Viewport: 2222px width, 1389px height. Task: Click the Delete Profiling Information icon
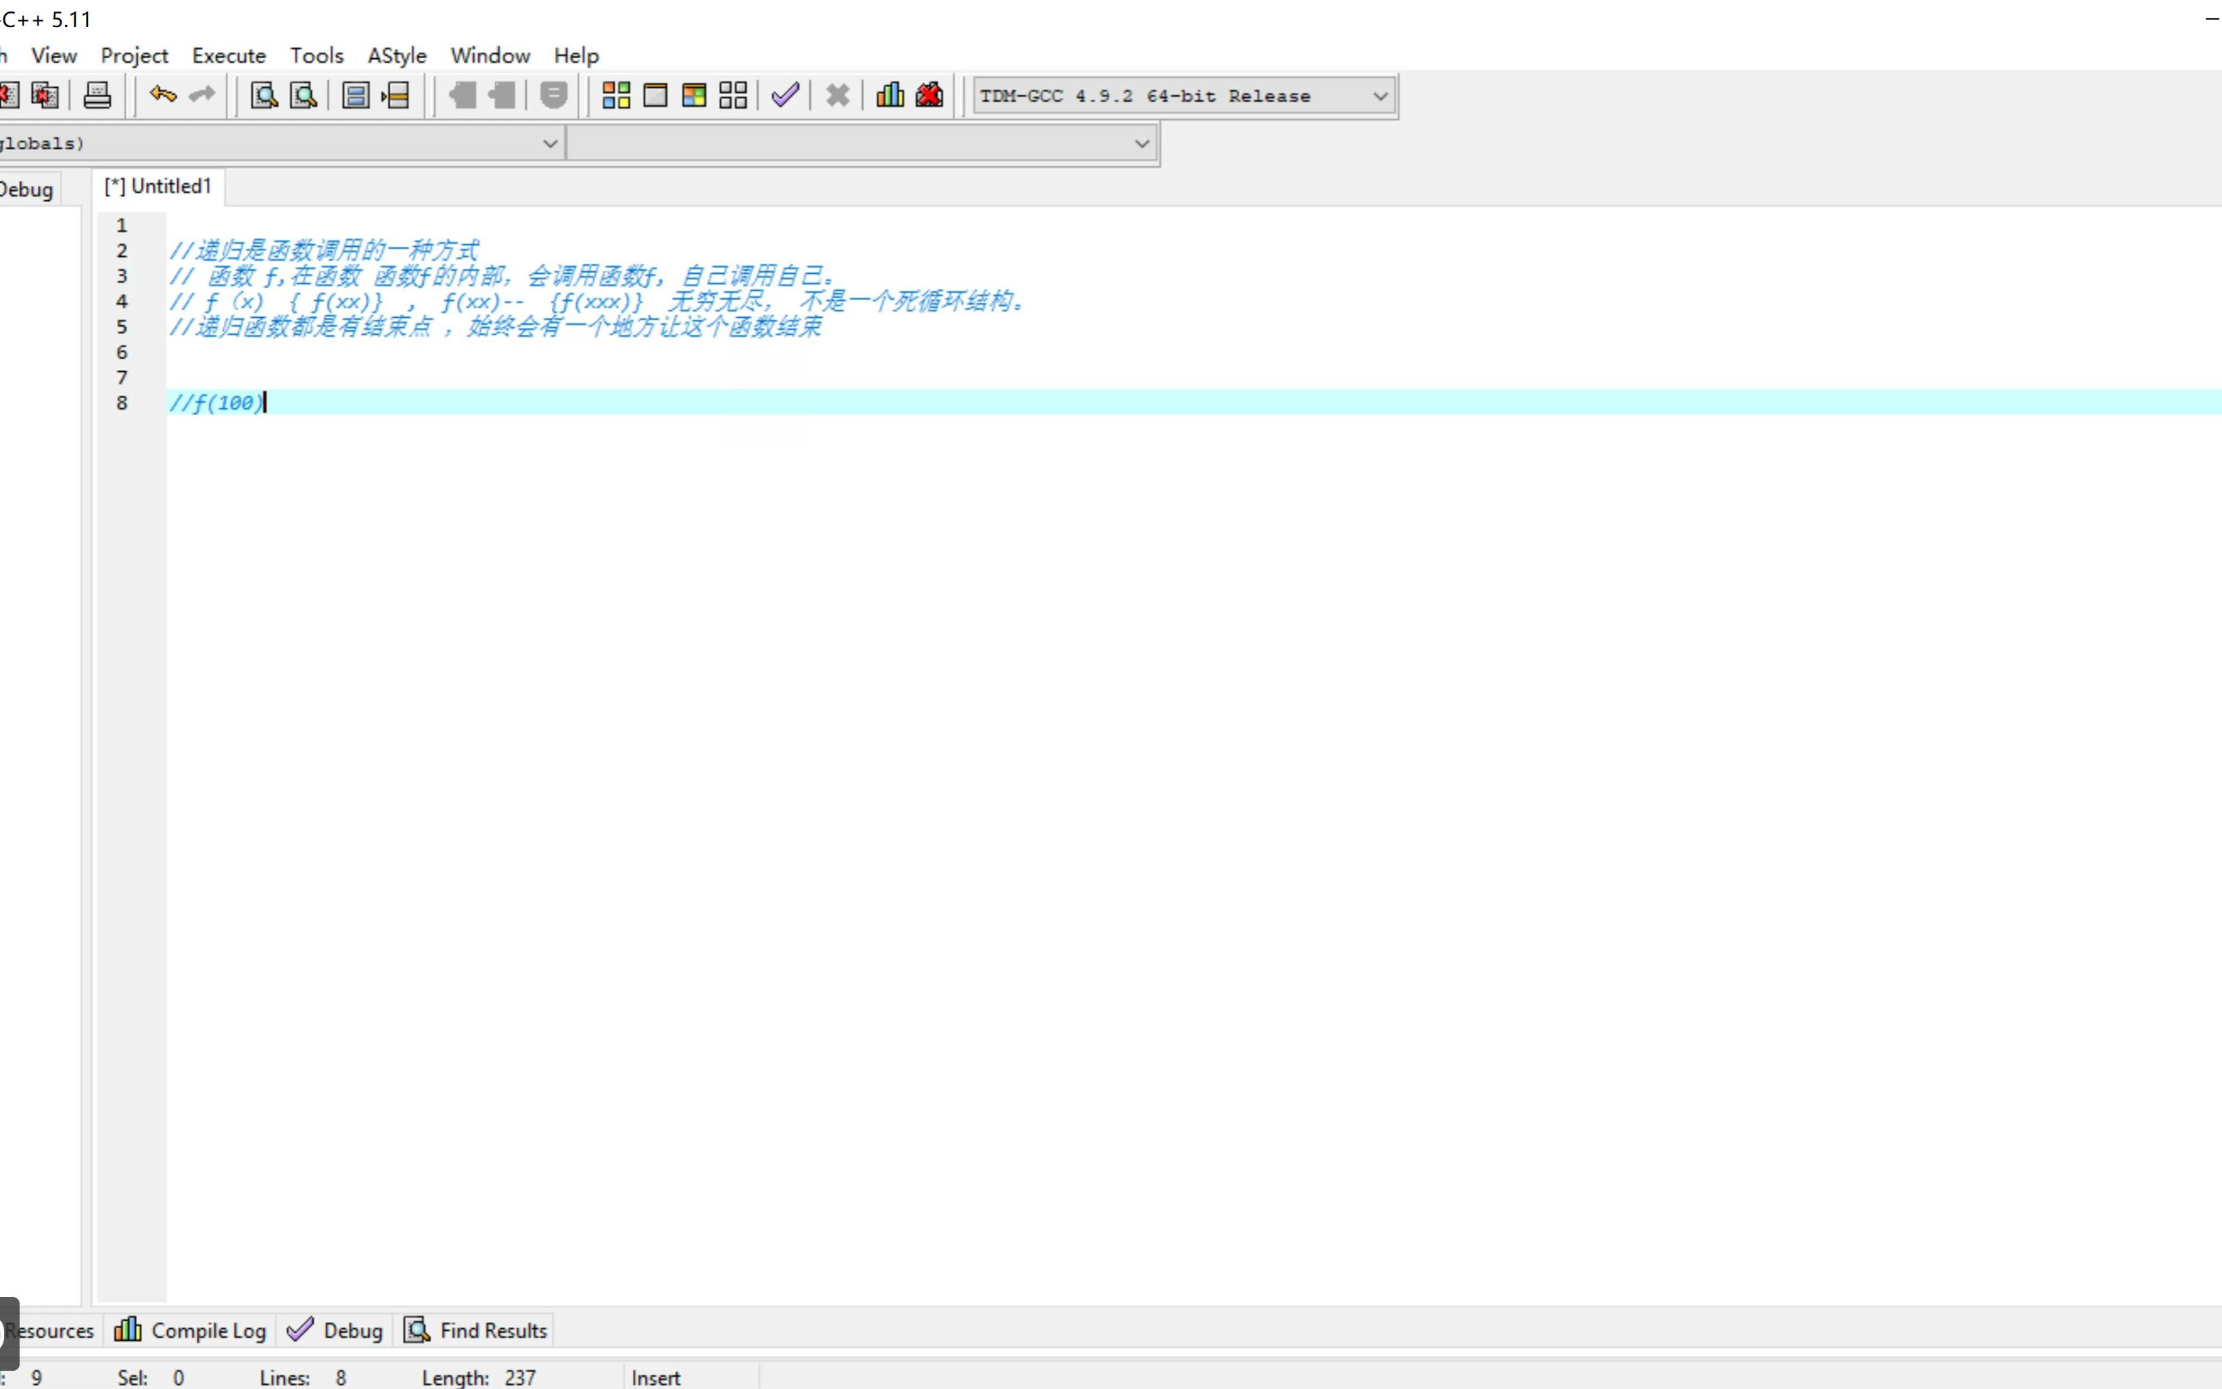tap(930, 95)
